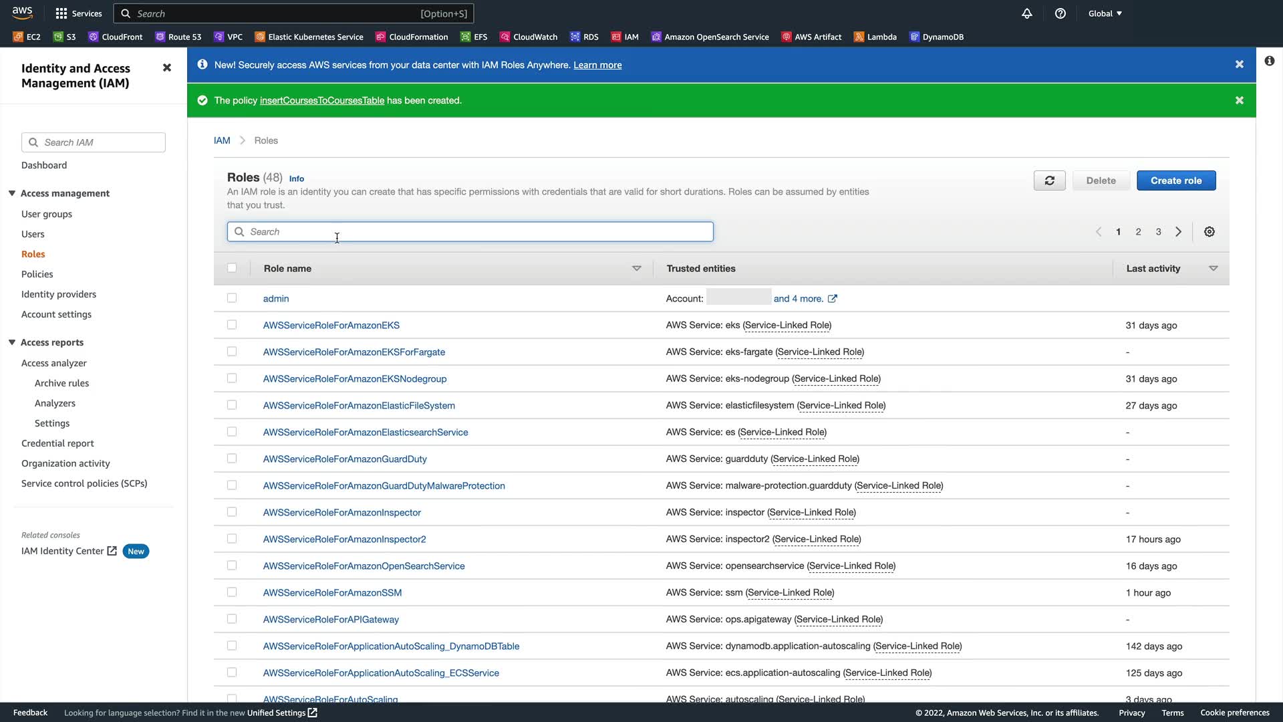Open the notifications bell icon

[x=1027, y=13]
